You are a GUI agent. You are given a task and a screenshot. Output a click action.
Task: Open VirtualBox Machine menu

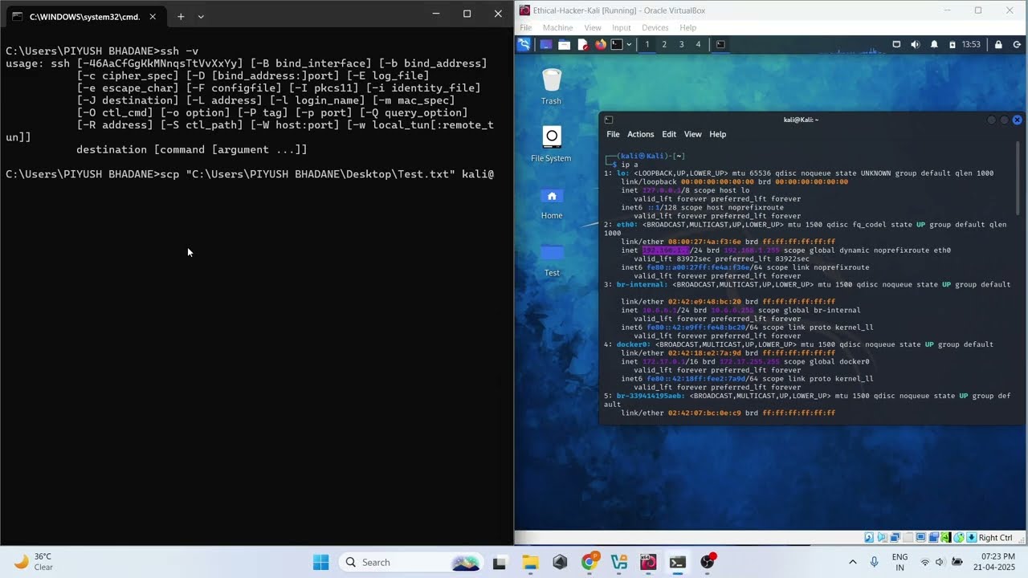557,27
